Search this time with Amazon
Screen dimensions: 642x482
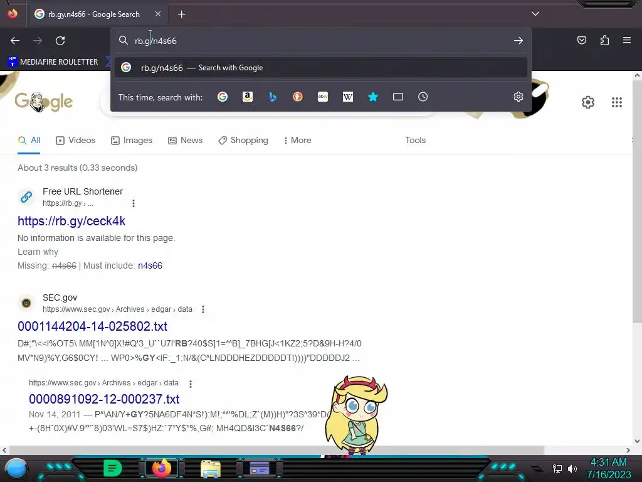pos(247,97)
